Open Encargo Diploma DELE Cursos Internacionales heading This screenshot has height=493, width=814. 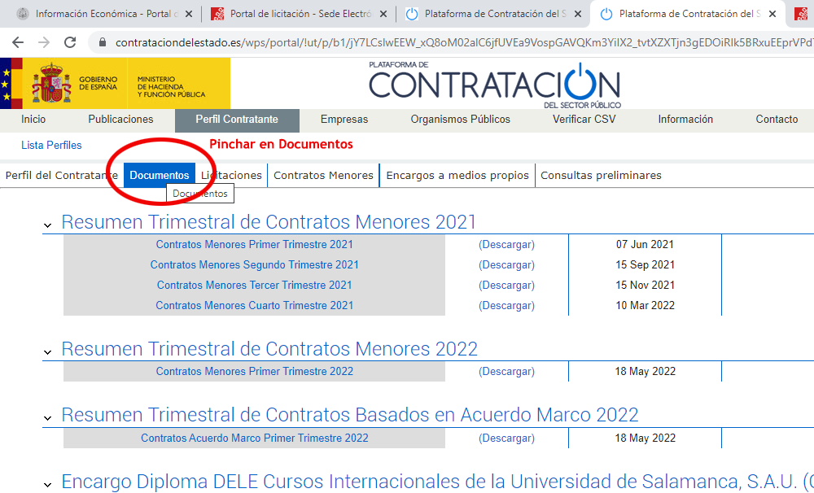tap(438, 482)
